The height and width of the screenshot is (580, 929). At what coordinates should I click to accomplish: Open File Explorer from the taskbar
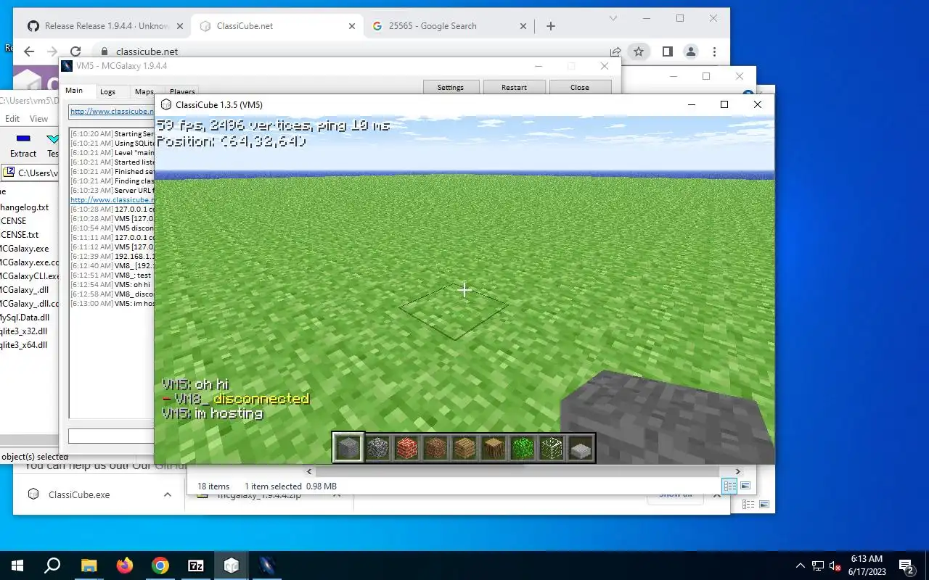click(89, 565)
